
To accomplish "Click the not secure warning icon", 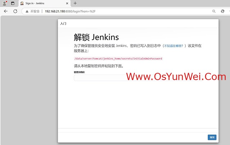I will pos(27,11).
